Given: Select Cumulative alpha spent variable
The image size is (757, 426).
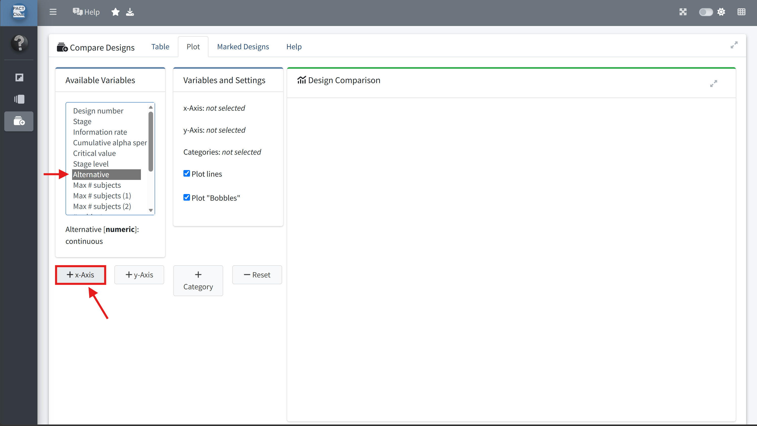Looking at the screenshot, I should (x=110, y=143).
